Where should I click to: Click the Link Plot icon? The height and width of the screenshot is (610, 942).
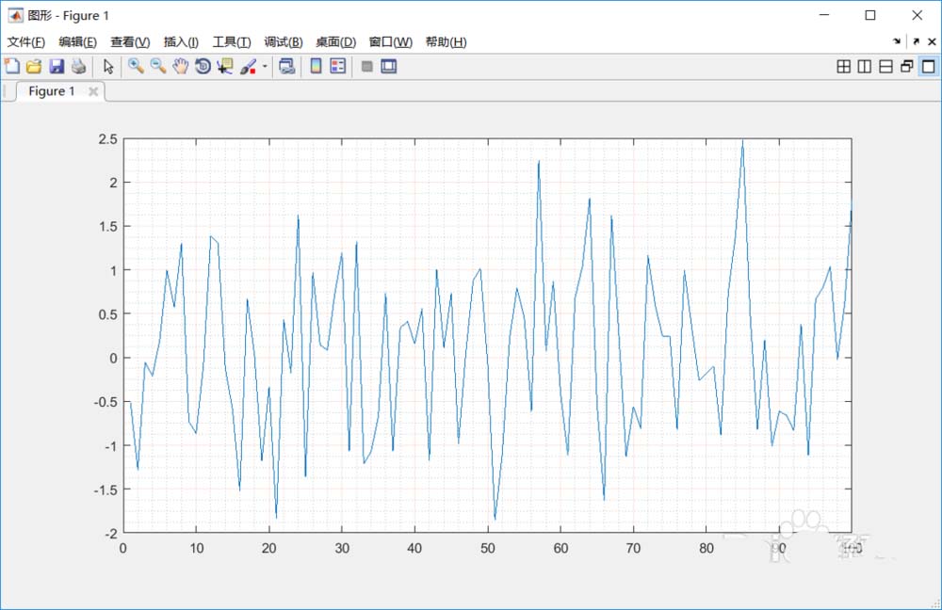(x=286, y=66)
